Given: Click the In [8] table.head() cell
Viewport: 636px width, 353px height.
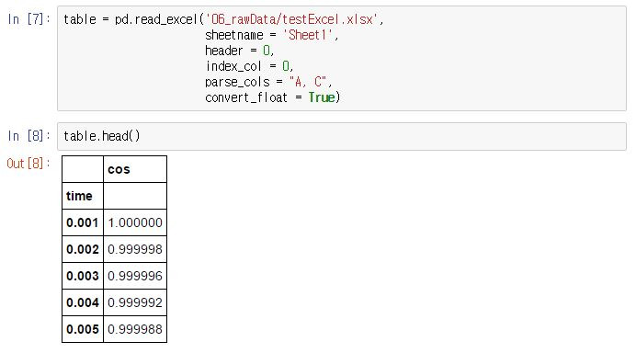Looking at the screenshot, I should (x=342, y=136).
